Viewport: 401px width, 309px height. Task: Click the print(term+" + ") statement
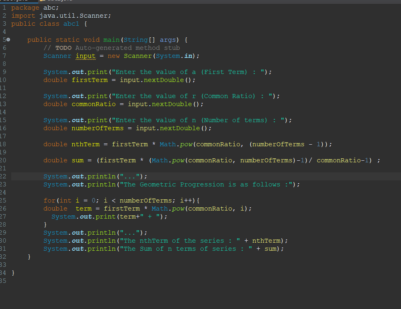[x=109, y=217]
